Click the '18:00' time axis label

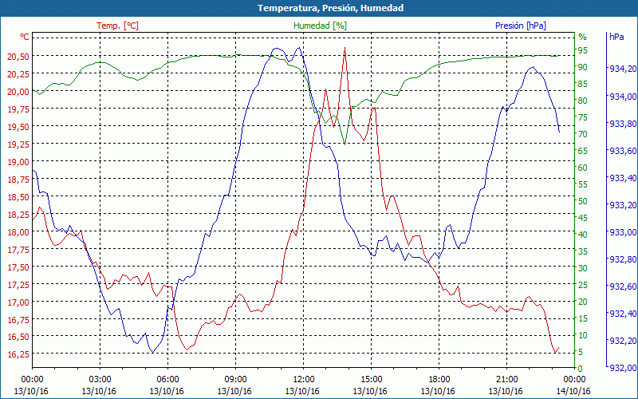pyautogui.click(x=439, y=380)
